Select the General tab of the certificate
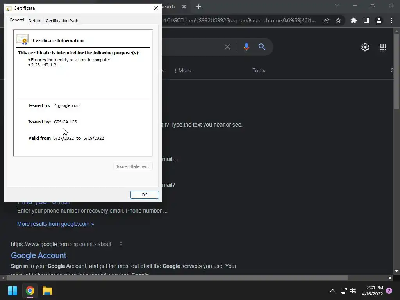 [16, 20]
